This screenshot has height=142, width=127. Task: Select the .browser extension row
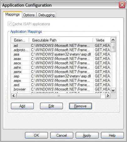61,89
